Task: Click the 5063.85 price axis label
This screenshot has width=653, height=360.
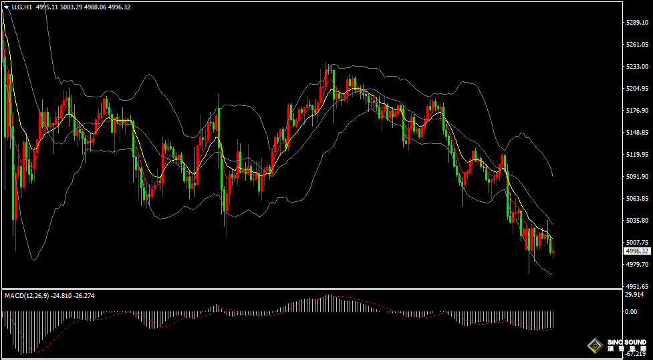Action: click(637, 199)
